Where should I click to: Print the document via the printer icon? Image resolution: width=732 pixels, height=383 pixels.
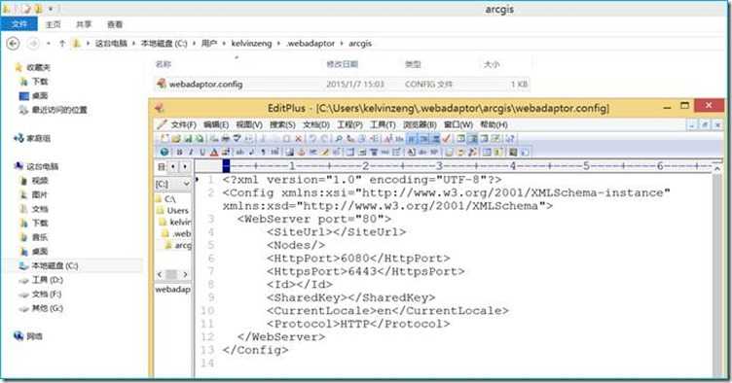(225, 138)
